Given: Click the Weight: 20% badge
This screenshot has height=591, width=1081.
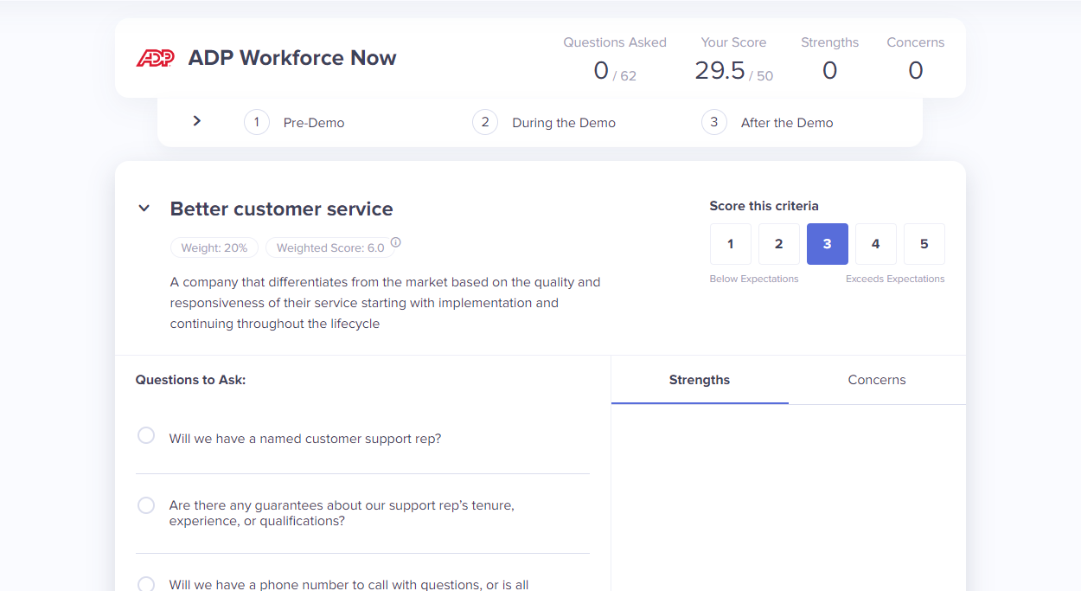Looking at the screenshot, I should pyautogui.click(x=214, y=247).
